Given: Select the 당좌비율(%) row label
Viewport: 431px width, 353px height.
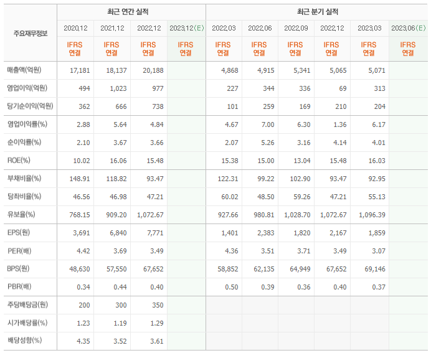Looking at the screenshot, I should (x=24, y=196).
